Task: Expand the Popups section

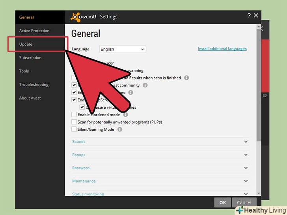Action: pyautogui.click(x=160, y=155)
